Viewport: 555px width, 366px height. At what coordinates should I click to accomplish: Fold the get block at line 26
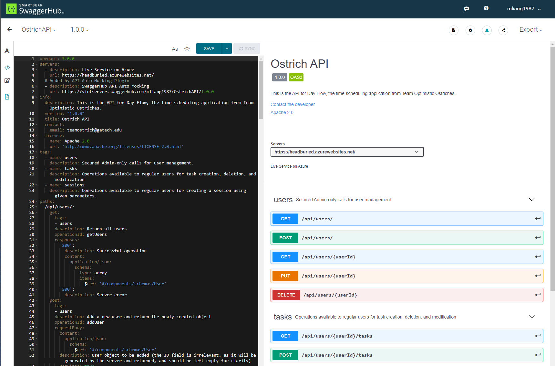(36, 213)
